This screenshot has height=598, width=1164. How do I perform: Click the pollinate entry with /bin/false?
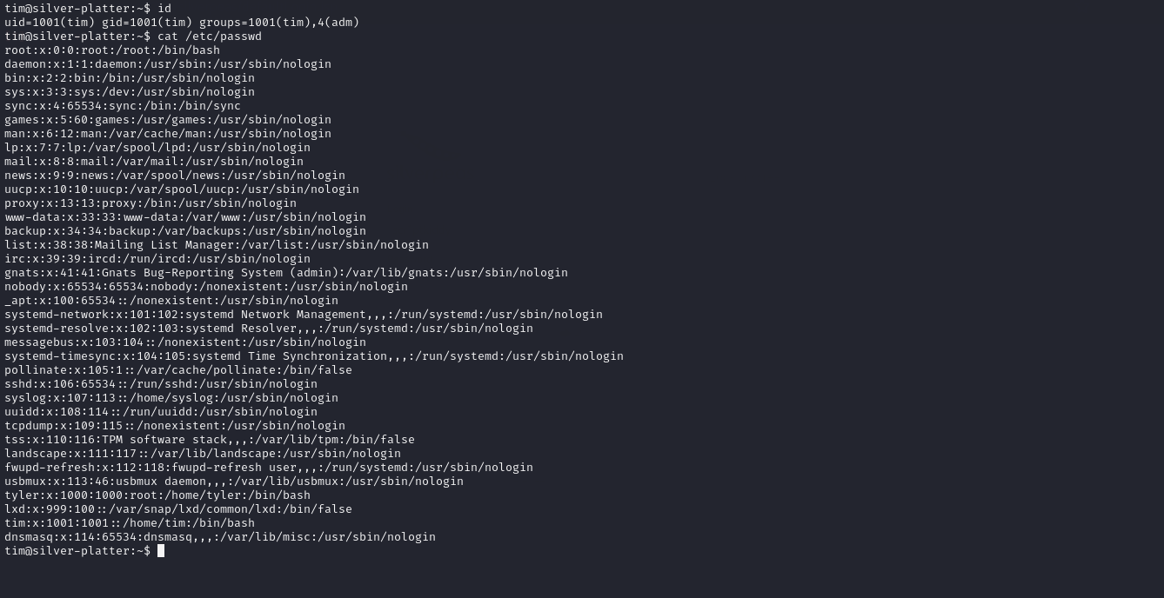coord(178,369)
